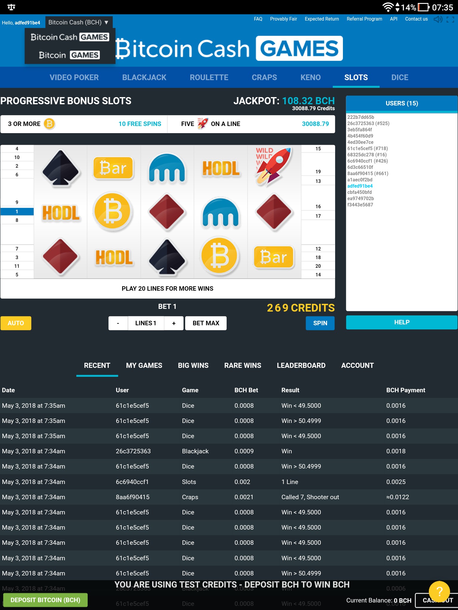The height and width of the screenshot is (610, 458).
Task: Expand the Bitcoin Cash (BCH) currency dropdown
Action: [x=79, y=22]
